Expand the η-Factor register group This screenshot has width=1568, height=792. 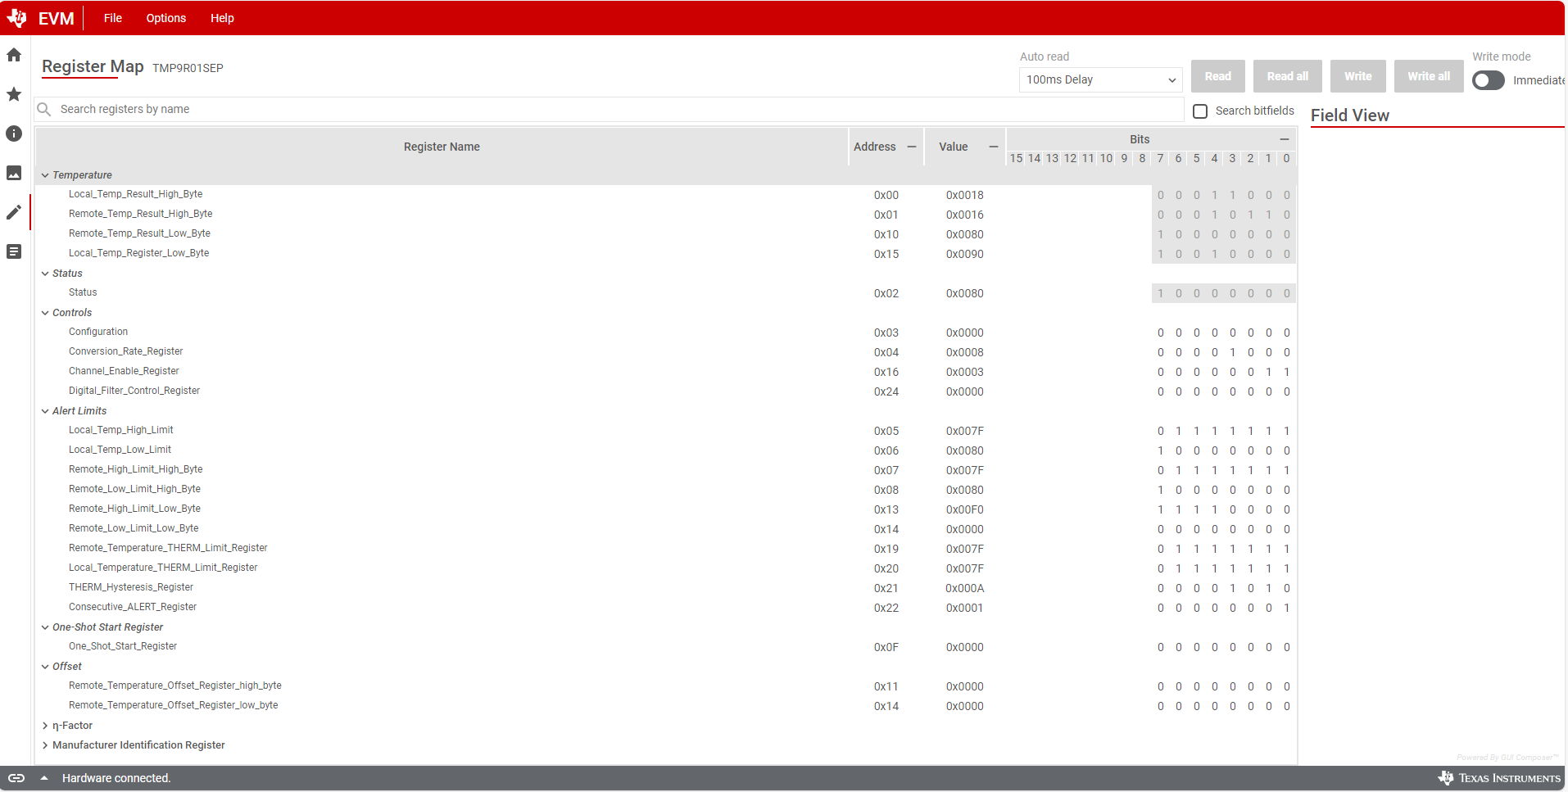45,726
